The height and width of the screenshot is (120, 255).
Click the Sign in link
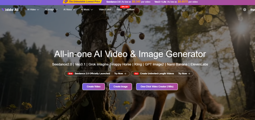[x=253, y=10]
